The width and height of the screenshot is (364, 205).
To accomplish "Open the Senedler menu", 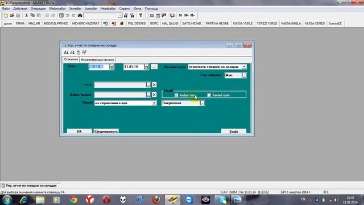I will (x=75, y=9).
